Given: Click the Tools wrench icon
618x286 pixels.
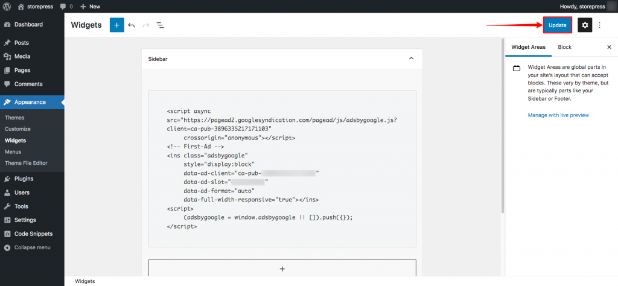Looking at the screenshot, I should point(7,206).
